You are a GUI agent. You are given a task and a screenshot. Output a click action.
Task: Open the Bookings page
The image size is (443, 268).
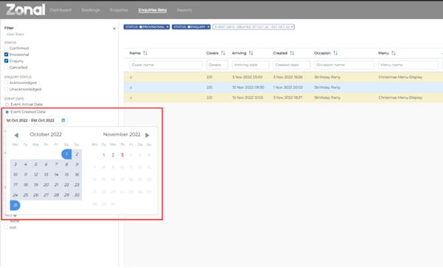[91, 10]
